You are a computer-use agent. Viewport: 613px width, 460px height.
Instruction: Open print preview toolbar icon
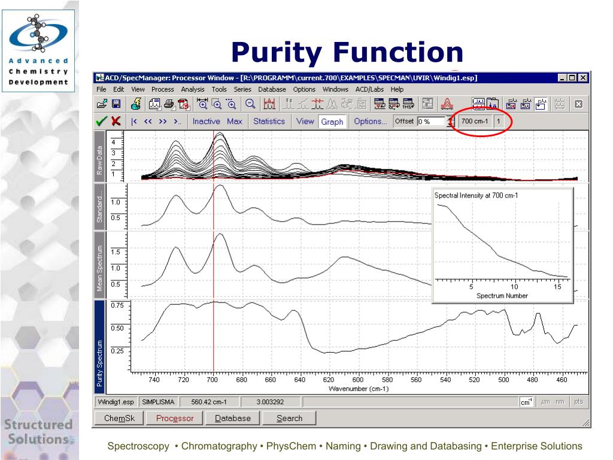click(155, 104)
